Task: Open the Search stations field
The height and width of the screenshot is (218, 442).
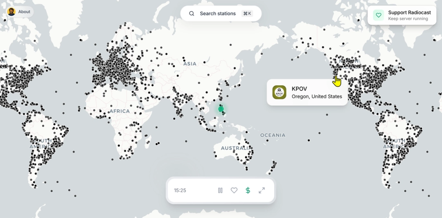Action: [x=221, y=14]
